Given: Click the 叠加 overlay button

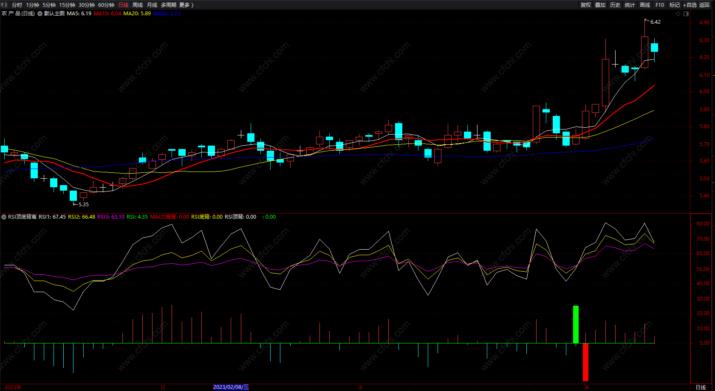Looking at the screenshot, I should click(600, 5).
